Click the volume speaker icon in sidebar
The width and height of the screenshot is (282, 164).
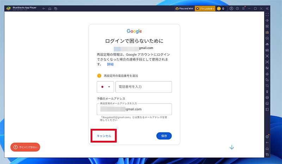[x=267, y=20]
